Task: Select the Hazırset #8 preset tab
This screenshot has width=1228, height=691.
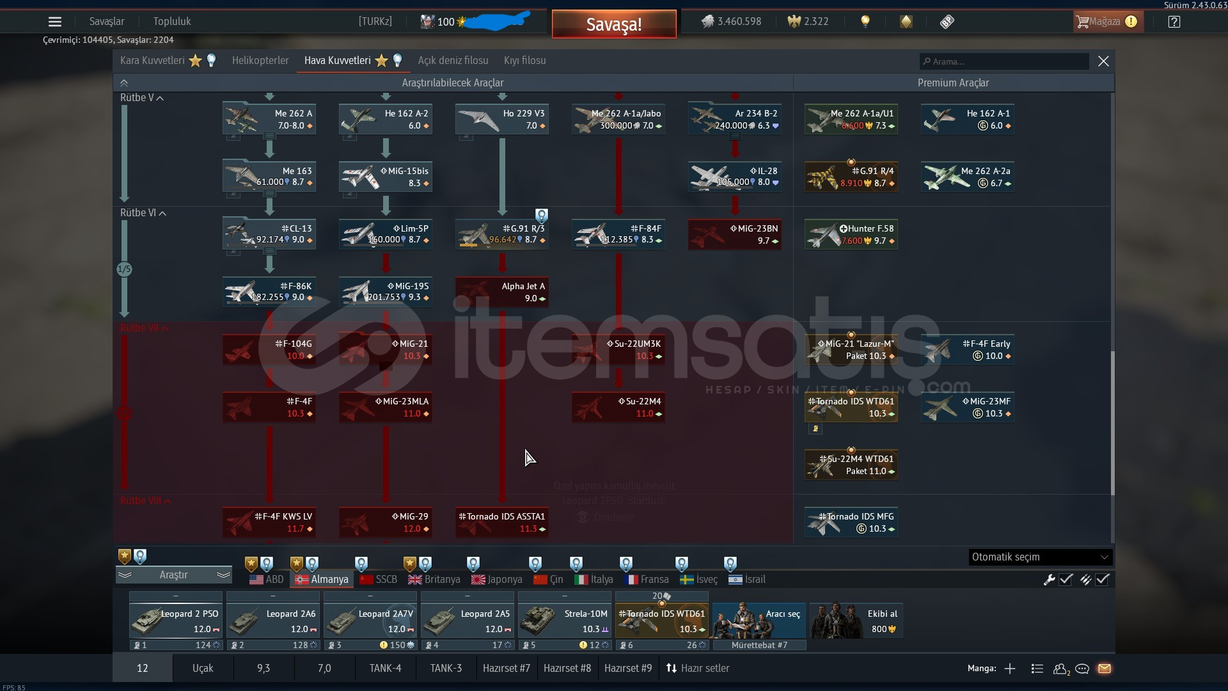Action: [x=567, y=669]
